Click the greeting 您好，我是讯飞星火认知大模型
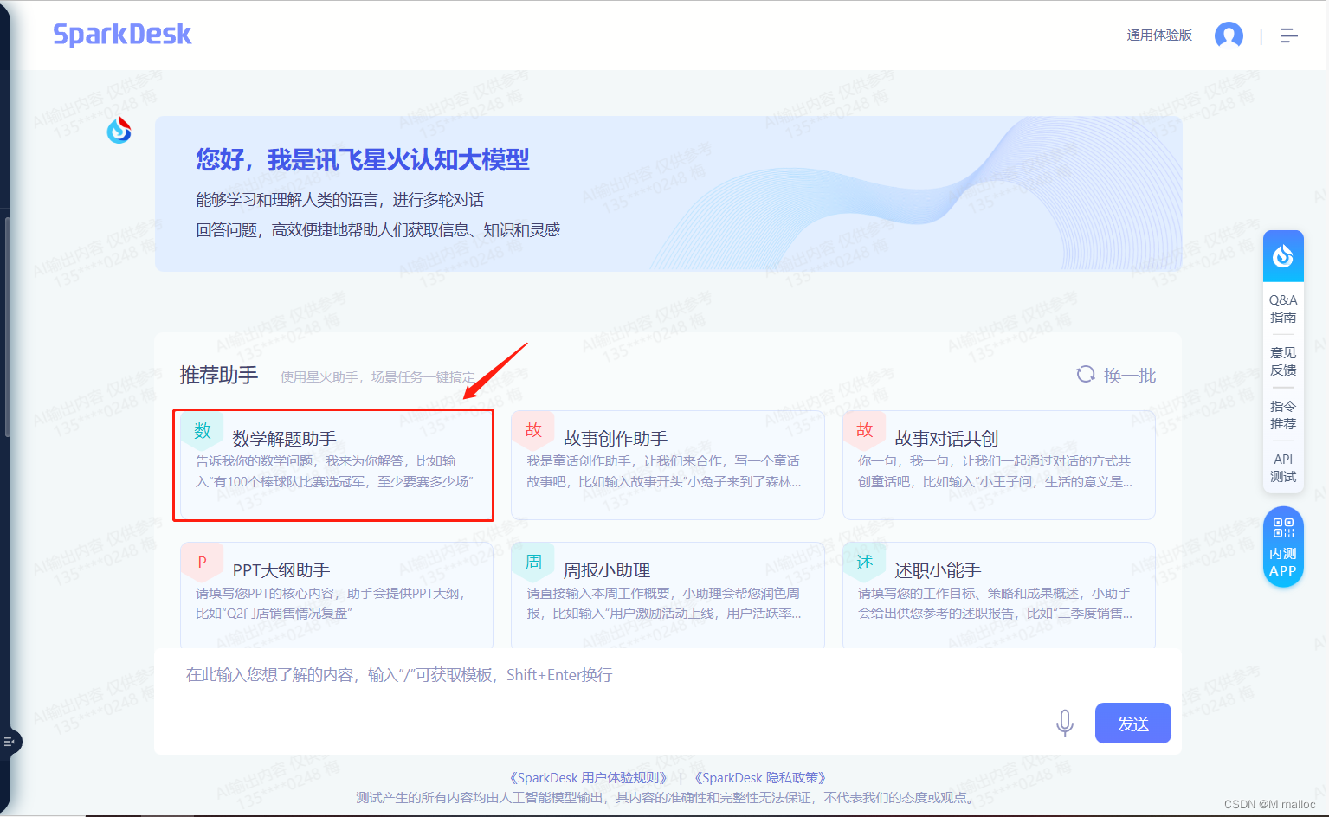 tap(362, 159)
